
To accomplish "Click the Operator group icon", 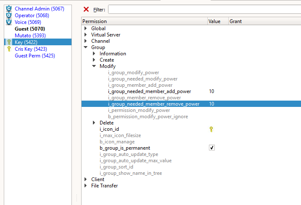I will pyautogui.click(x=8, y=15).
